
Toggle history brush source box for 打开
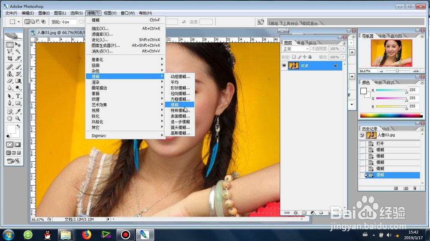[x=362, y=144]
